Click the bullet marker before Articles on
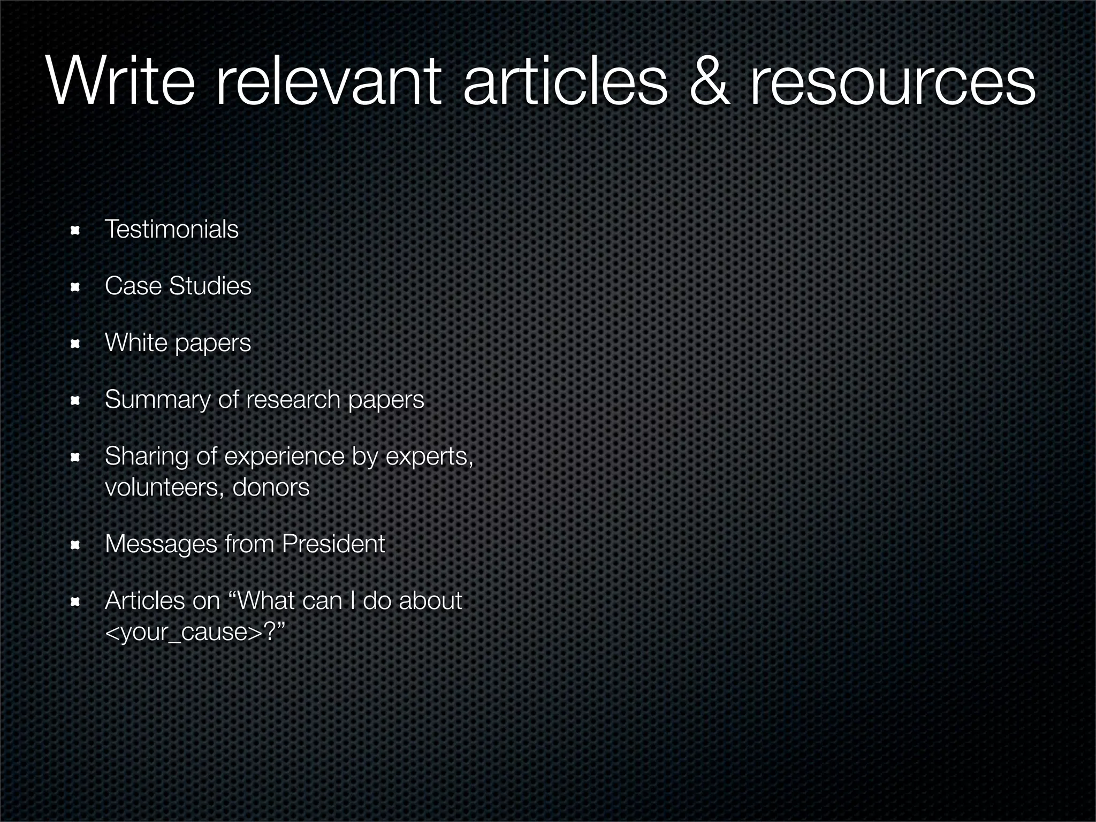The width and height of the screenshot is (1096, 822). click(75, 602)
